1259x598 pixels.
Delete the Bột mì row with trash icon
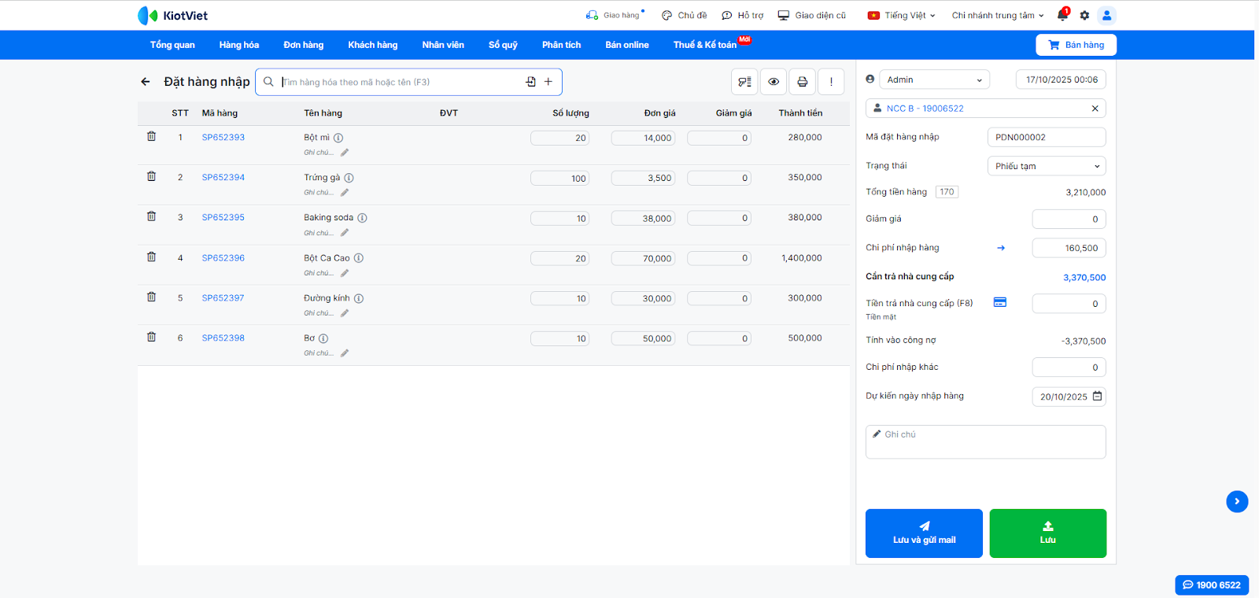[x=151, y=136]
